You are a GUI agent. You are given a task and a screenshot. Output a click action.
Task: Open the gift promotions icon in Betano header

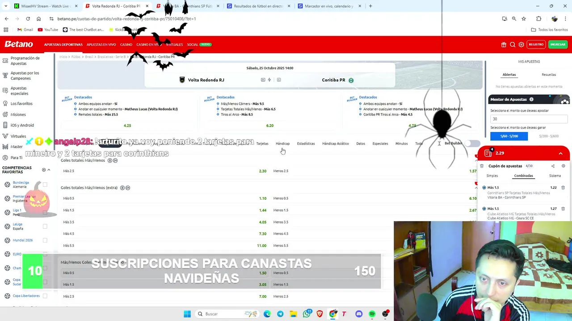click(x=504, y=45)
